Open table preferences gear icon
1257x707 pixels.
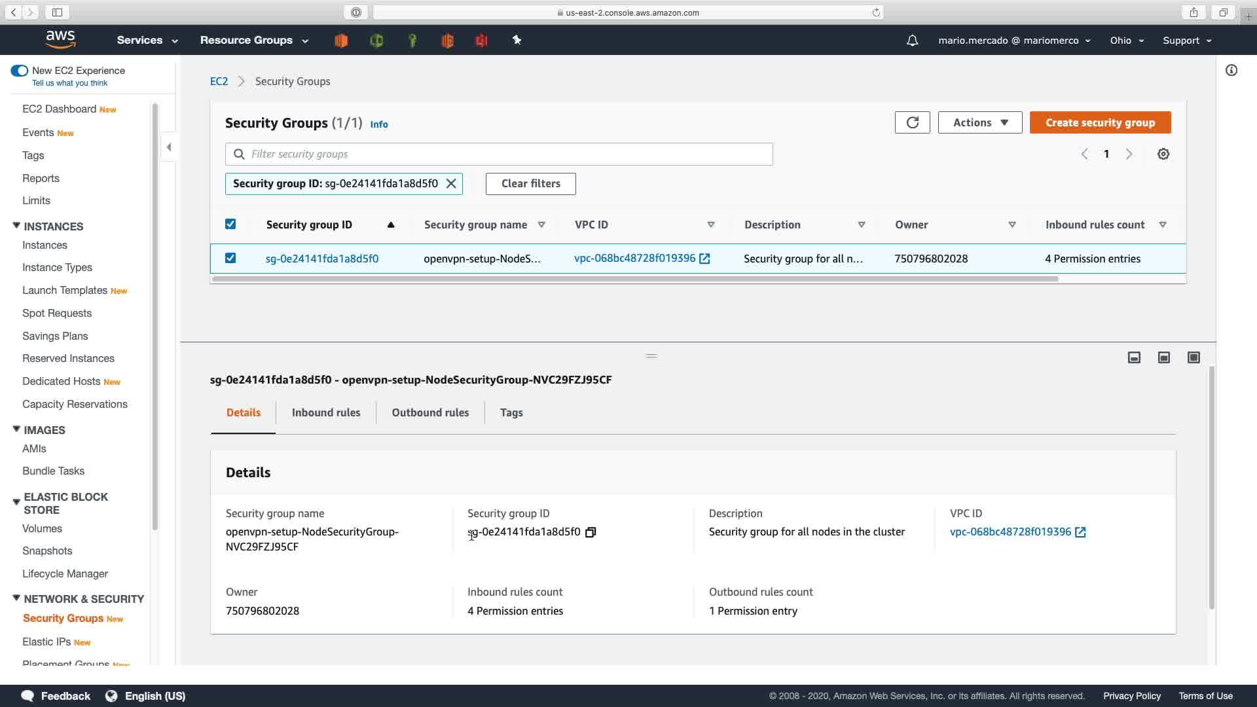1163,154
